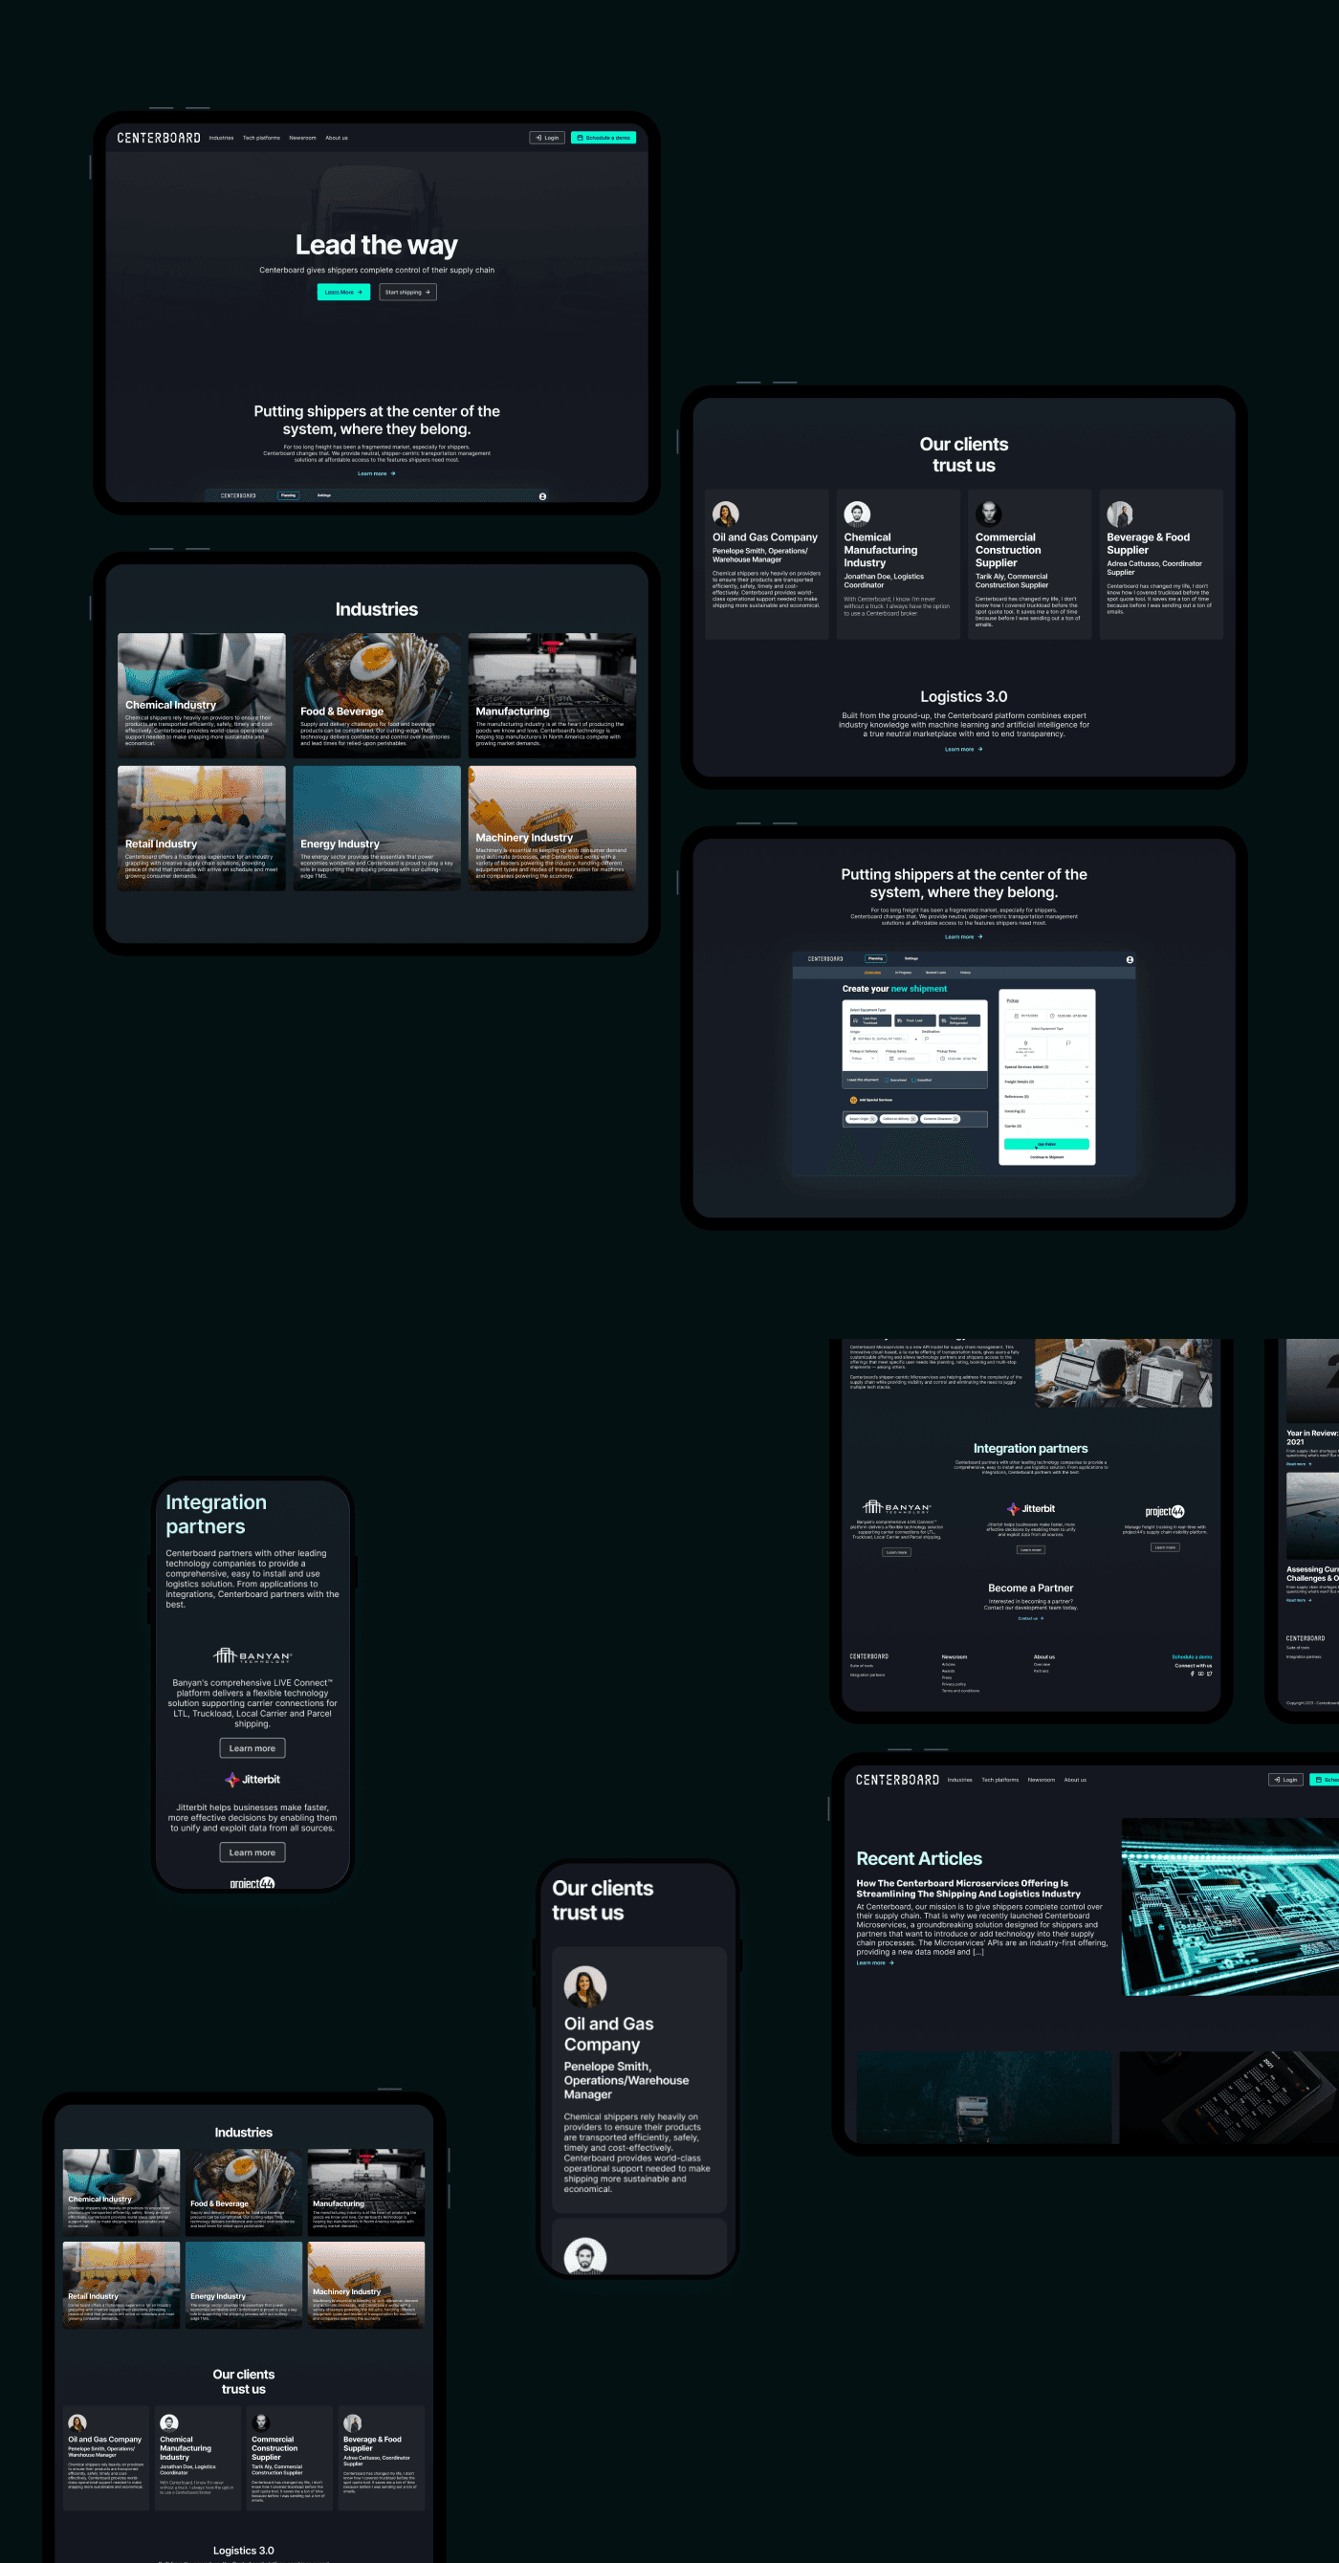Expand Freight Details section
Image resolution: width=1339 pixels, height=2563 pixels.
1047,1083
